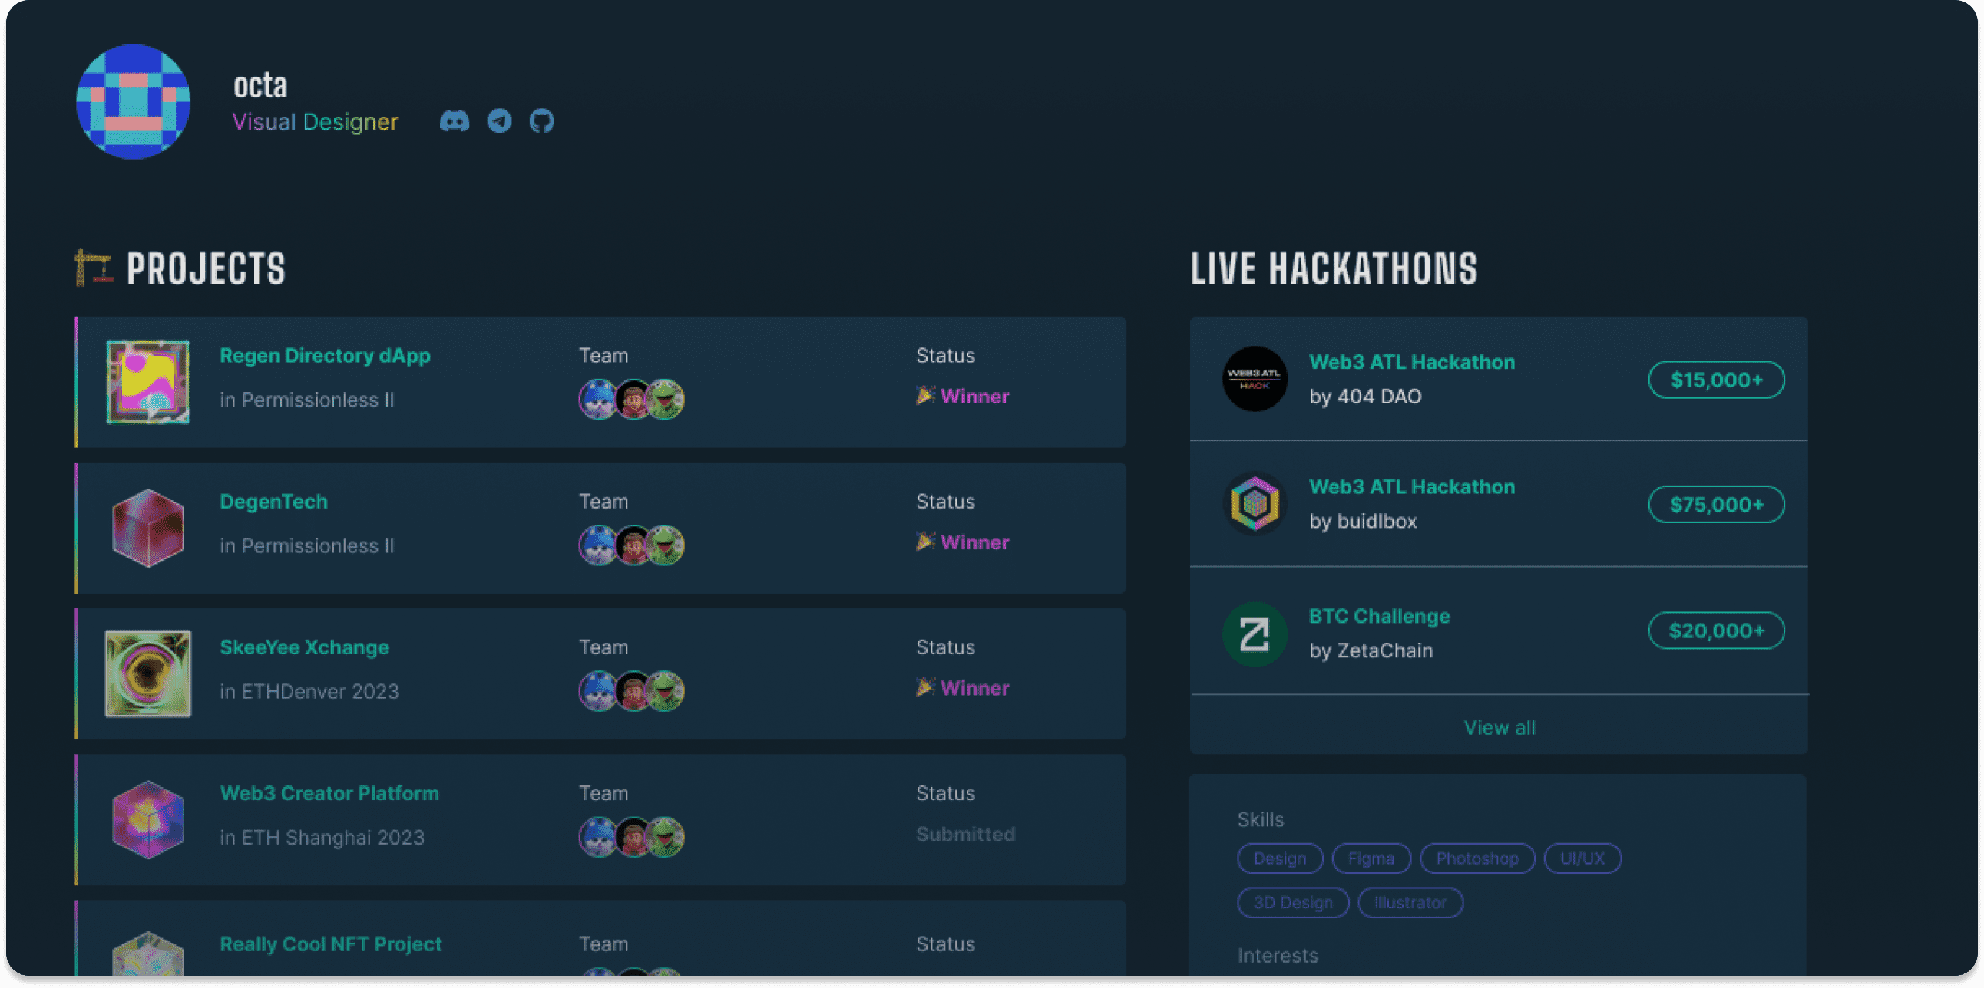Click the Telegram icon next to octa's name

499,120
